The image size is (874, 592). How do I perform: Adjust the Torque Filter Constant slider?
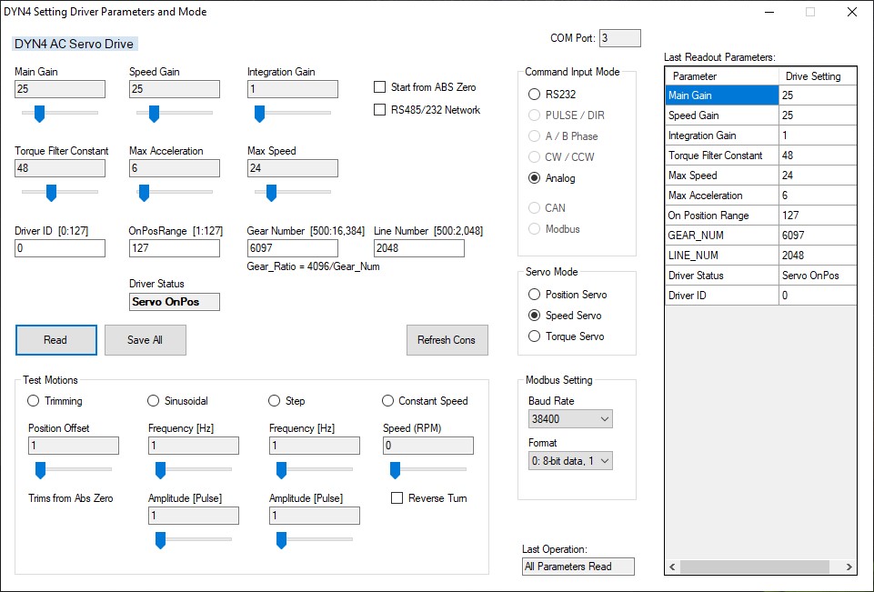[60, 192]
